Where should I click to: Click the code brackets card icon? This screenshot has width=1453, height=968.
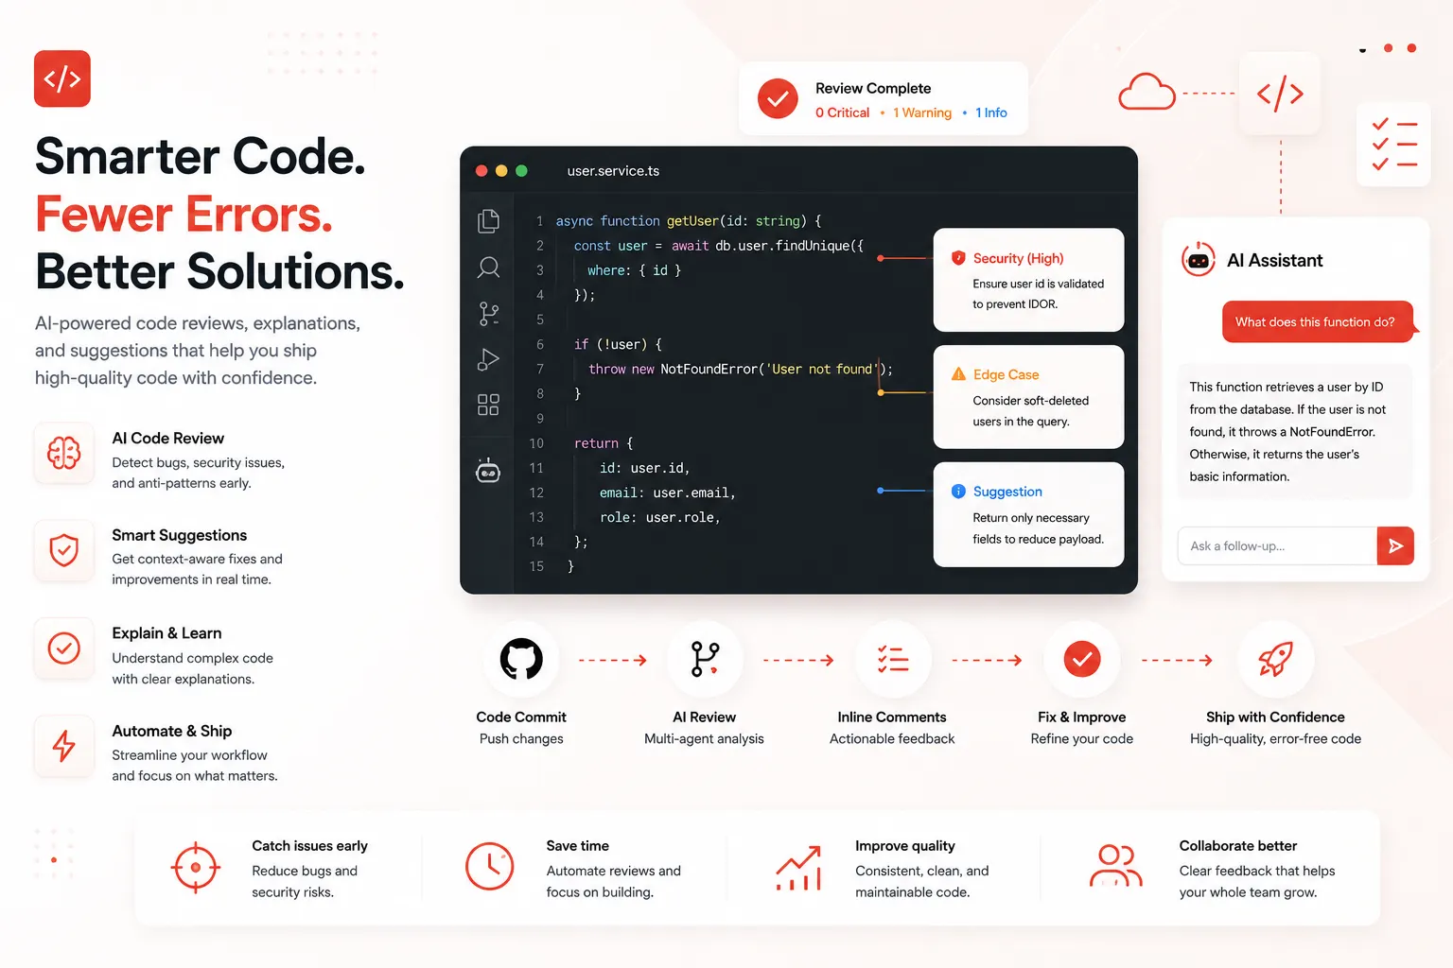(1280, 94)
